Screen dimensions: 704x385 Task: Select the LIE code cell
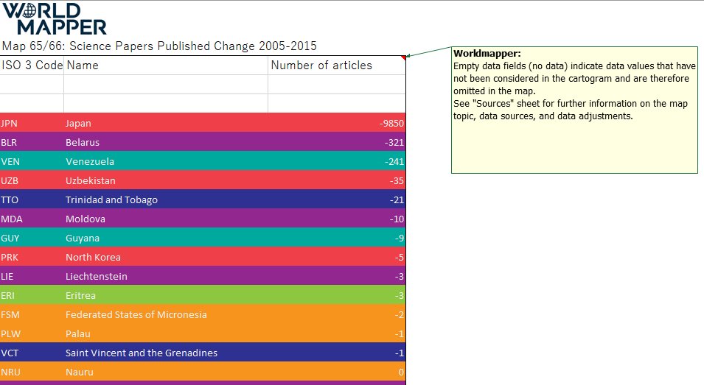point(32,276)
